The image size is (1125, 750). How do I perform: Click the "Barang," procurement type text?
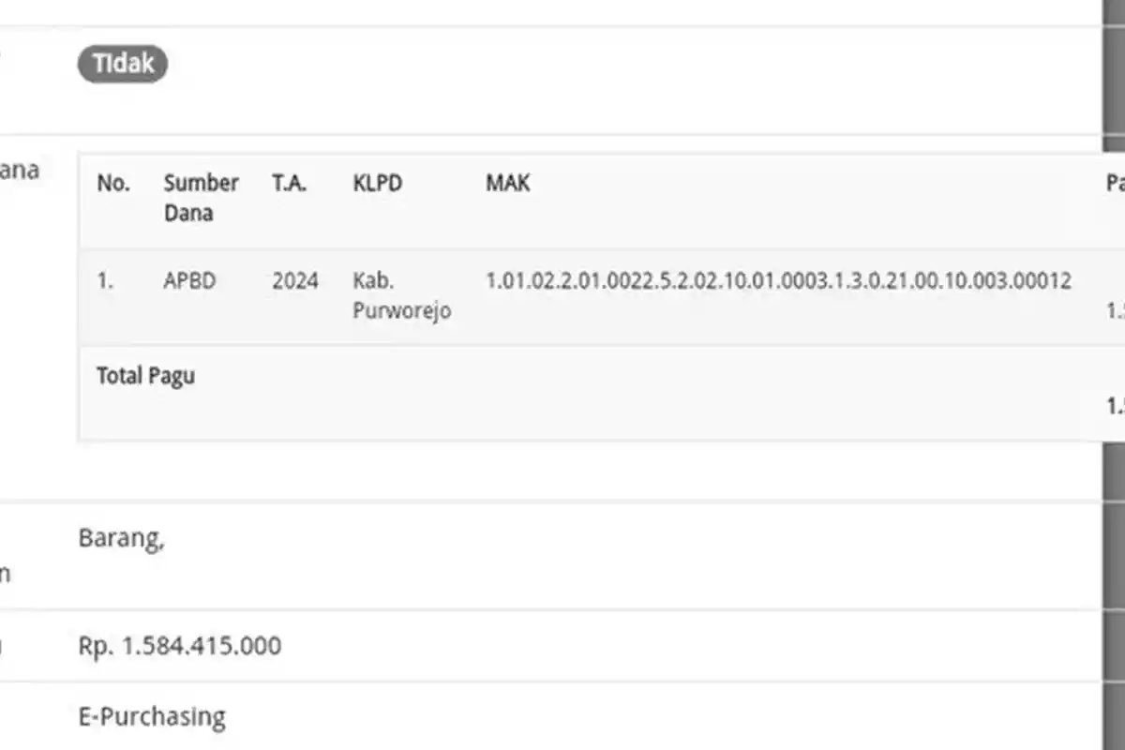tap(122, 539)
